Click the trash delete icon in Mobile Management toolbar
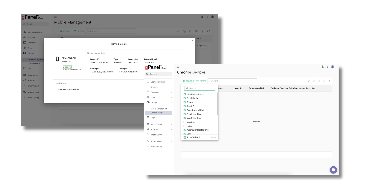 point(203,31)
